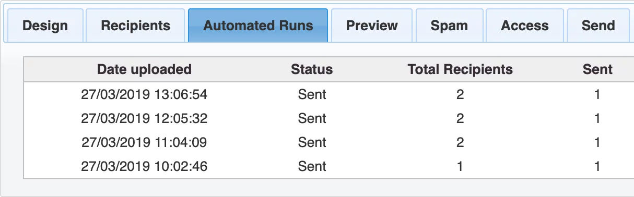Screen dimensions: 634x197
Task: Select the Automated Runs tab
Action: [258, 26]
